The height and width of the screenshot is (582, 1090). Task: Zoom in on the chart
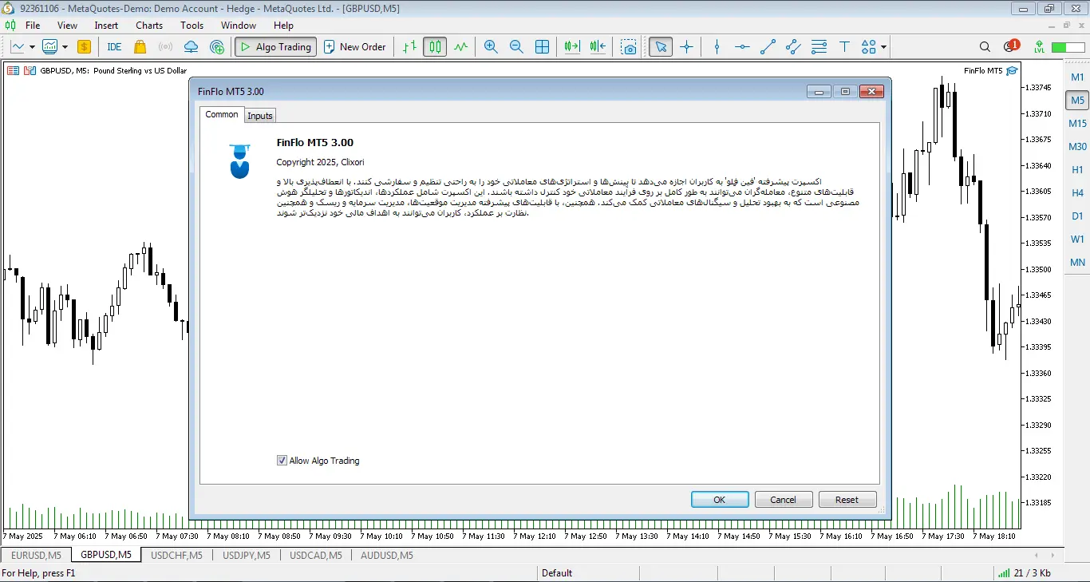491,47
